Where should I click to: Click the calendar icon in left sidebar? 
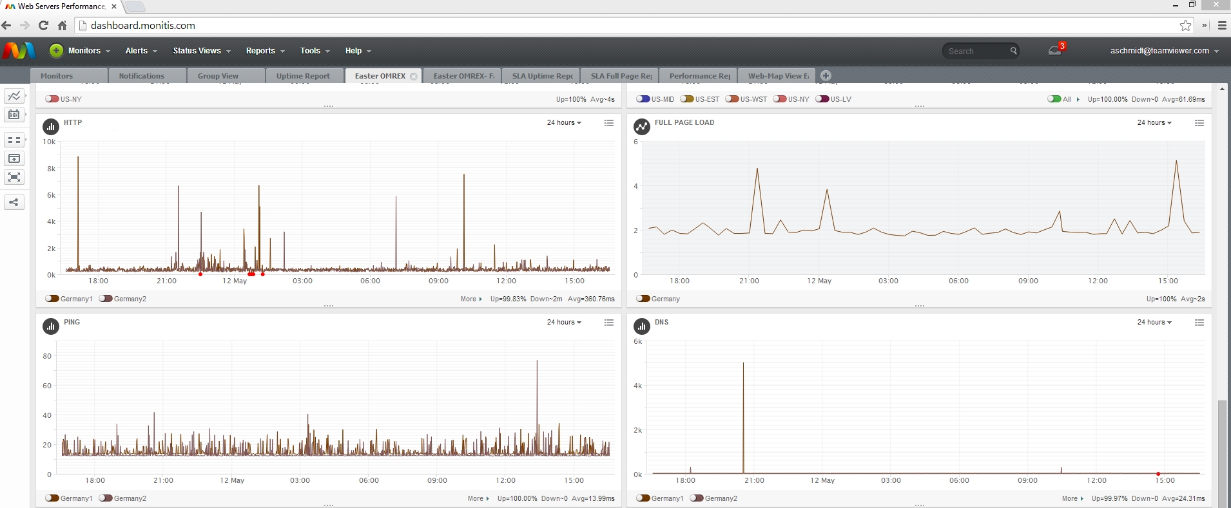pos(14,115)
